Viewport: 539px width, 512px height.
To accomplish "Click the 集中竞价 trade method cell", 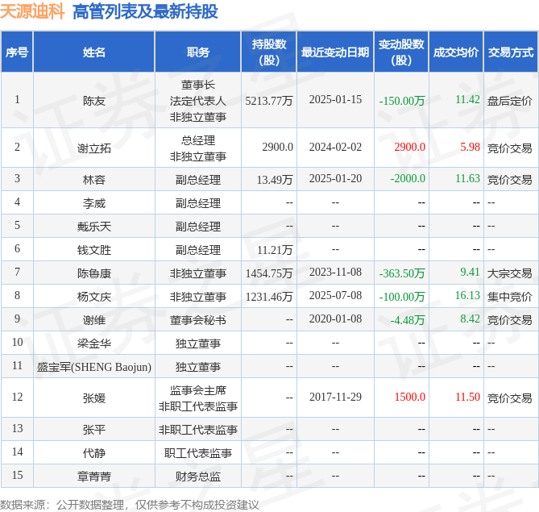I will 509,297.
